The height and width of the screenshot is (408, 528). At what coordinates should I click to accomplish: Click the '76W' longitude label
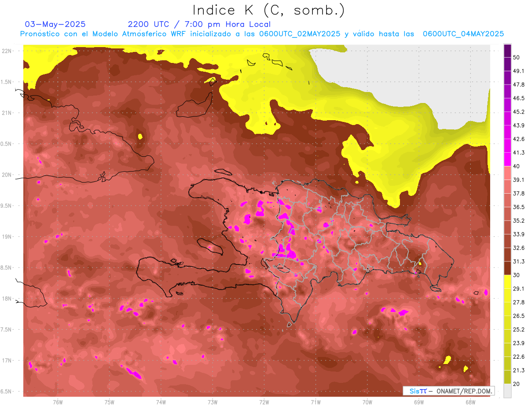tap(58, 402)
